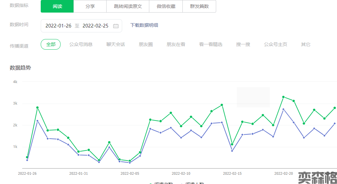Select the 朋友在看 channel option

pos(176,44)
